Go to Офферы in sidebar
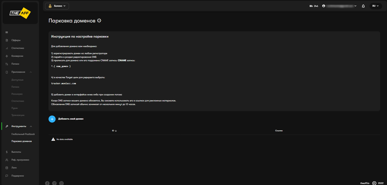The image size is (387, 185). tap(16, 40)
